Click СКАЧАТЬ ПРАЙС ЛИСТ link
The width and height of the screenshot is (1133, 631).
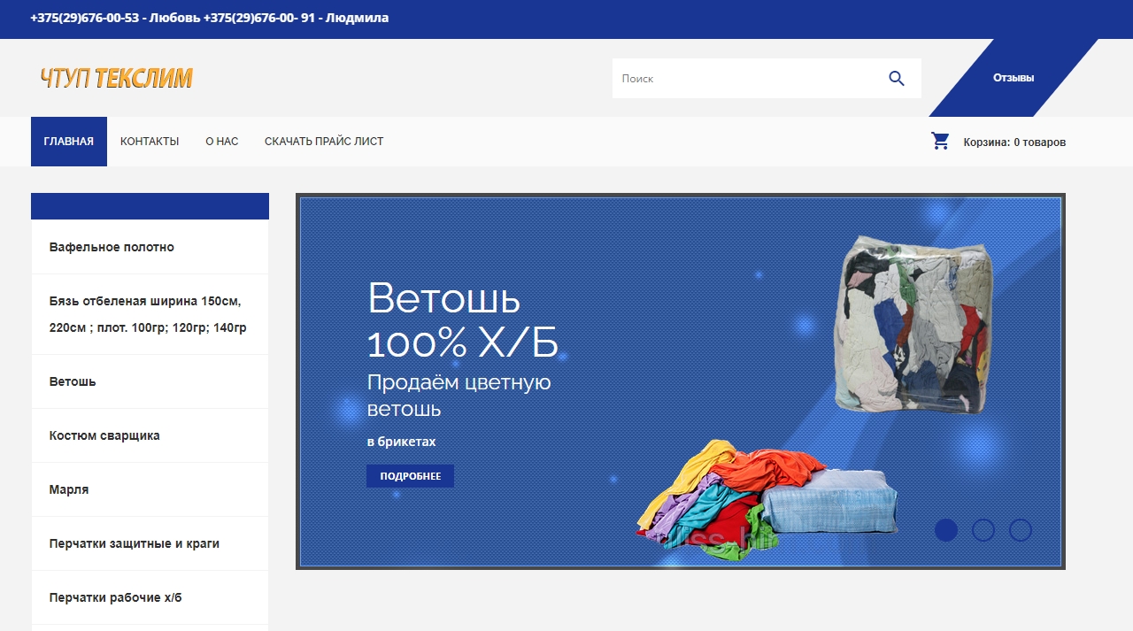pyautogui.click(x=324, y=142)
